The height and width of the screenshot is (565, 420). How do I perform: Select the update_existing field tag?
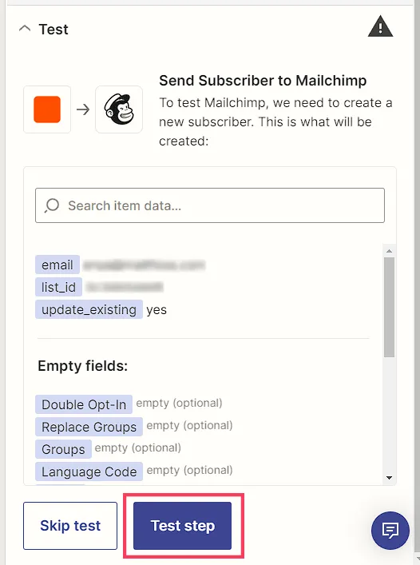[89, 309]
